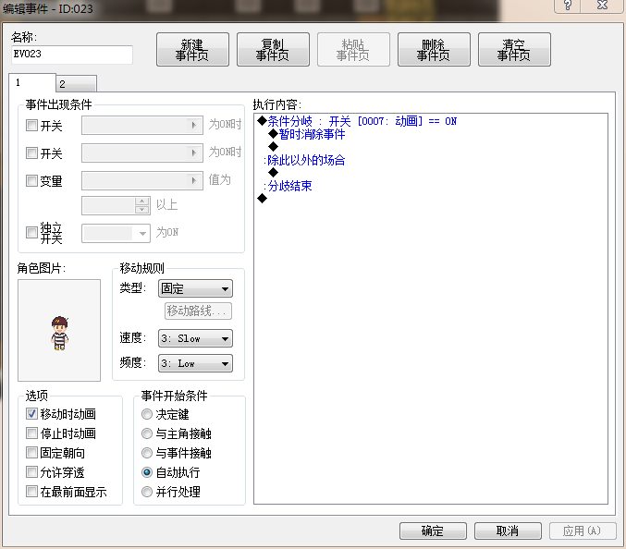Open the 独立开关 selector dropdown

[116, 234]
